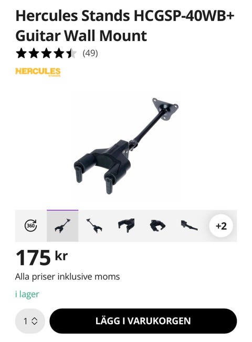The width and height of the screenshot is (252, 342).
Task: Select the highlighted first wall mount thumbnail
Action: click(62, 226)
